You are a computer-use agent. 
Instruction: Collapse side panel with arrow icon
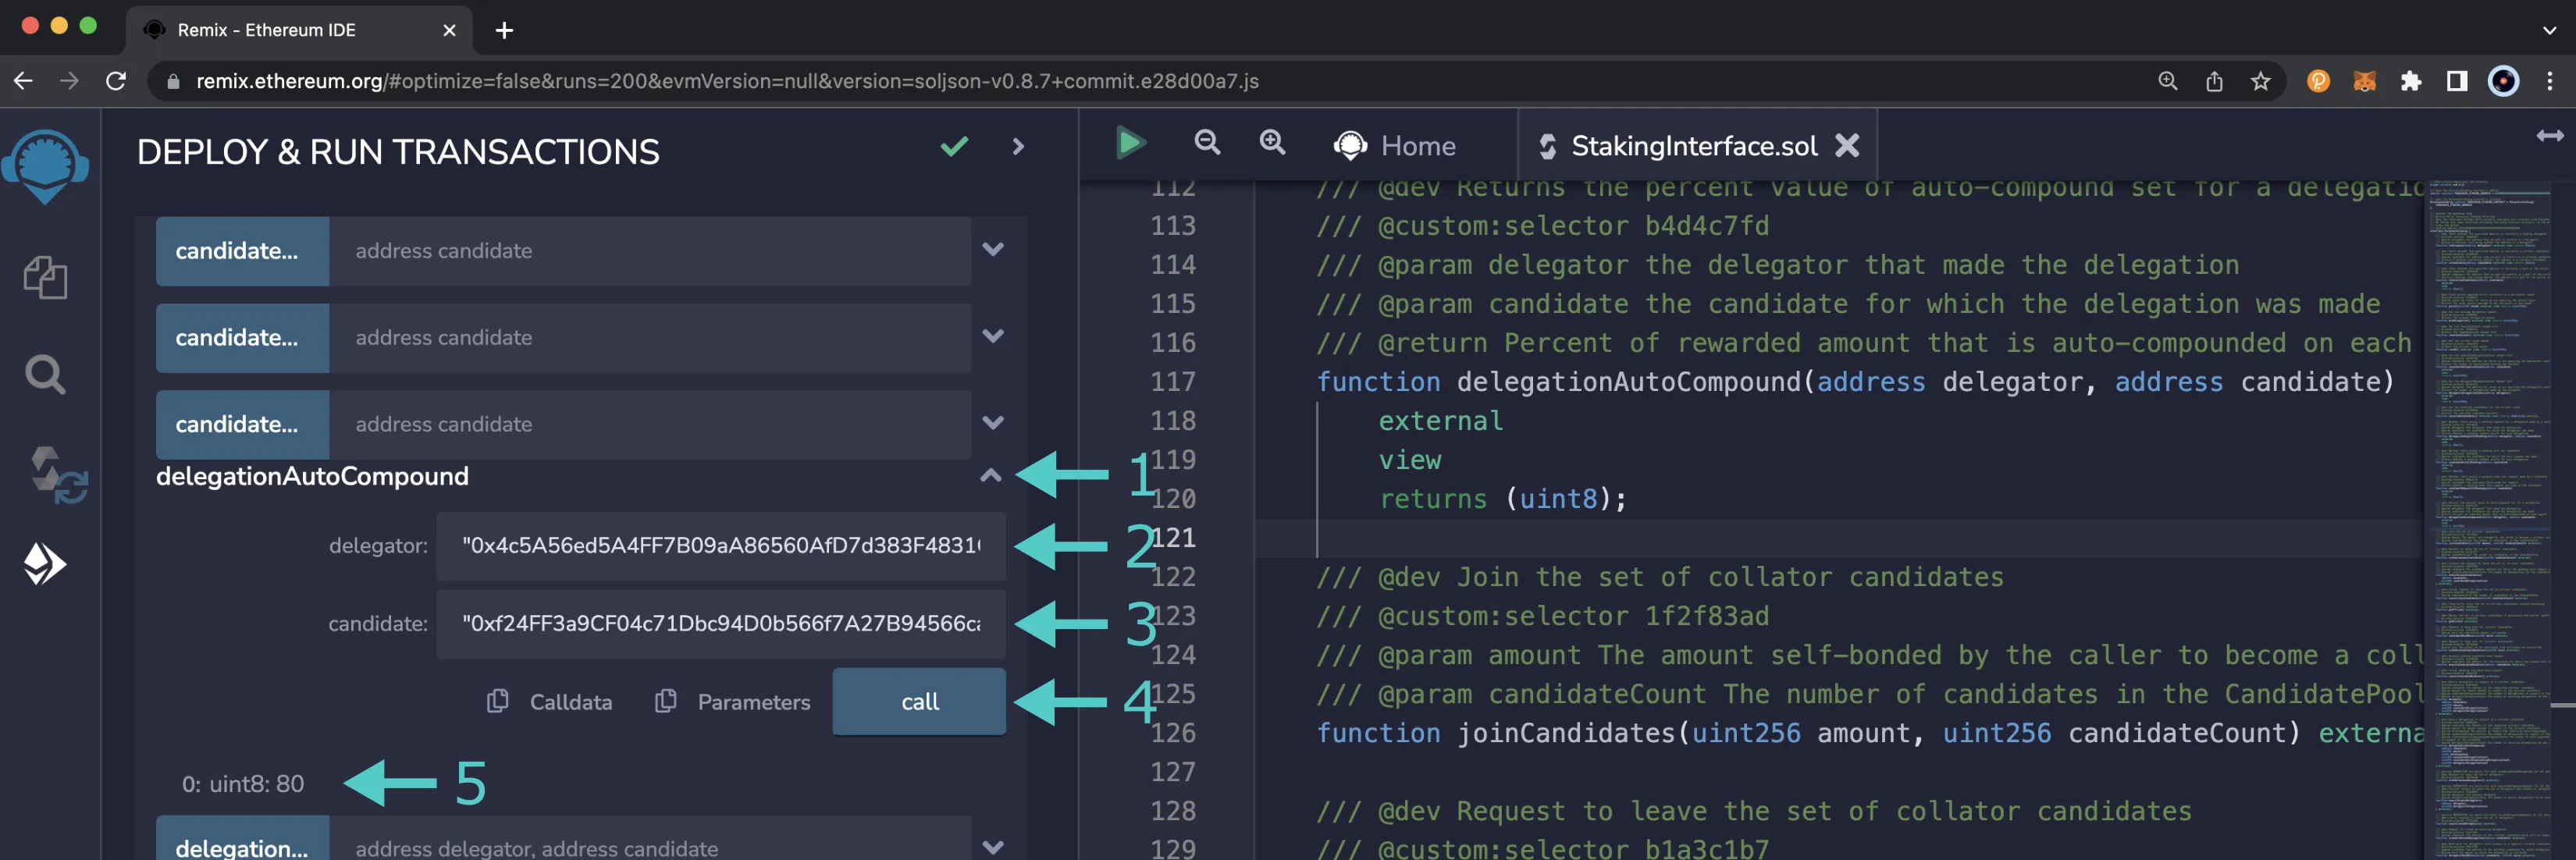1018,147
